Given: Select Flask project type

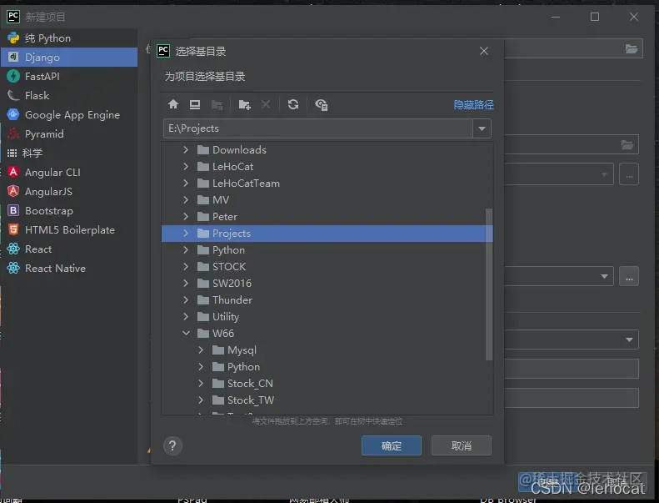Looking at the screenshot, I should click(x=69, y=96).
